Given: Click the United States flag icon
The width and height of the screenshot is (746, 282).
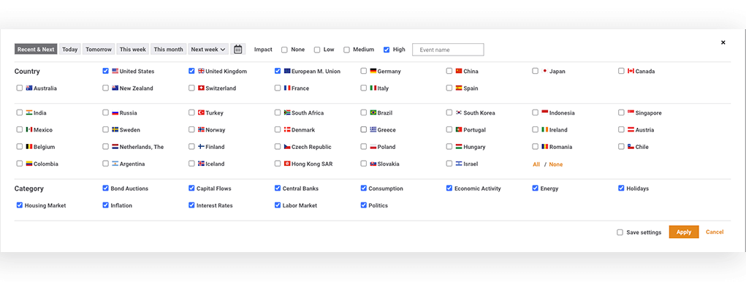Looking at the screenshot, I should 115,71.
